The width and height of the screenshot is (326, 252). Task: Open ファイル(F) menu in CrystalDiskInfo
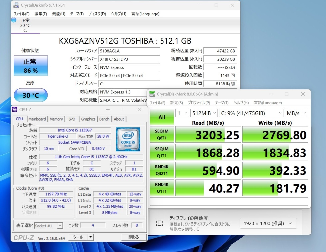[21, 14]
